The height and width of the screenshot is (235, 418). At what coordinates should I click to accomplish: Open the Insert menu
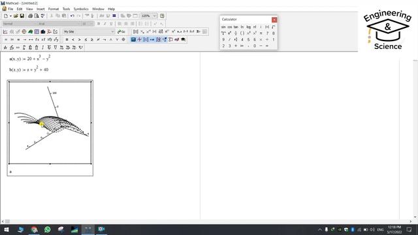click(x=40, y=8)
